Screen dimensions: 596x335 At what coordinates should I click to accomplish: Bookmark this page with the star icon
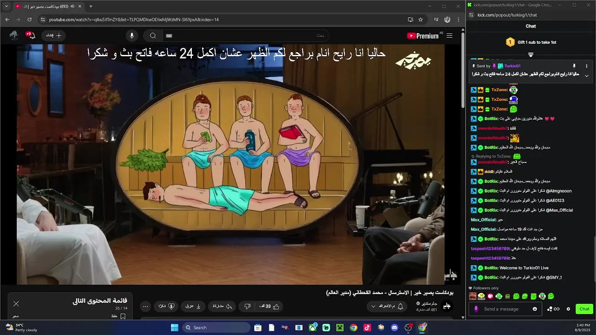420,20
